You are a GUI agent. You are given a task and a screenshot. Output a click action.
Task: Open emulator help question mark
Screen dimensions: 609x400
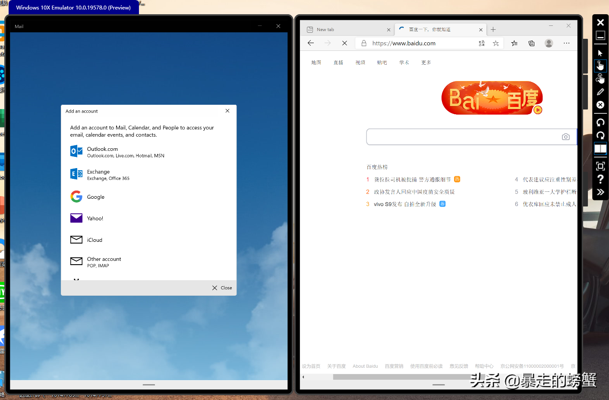coord(600,179)
